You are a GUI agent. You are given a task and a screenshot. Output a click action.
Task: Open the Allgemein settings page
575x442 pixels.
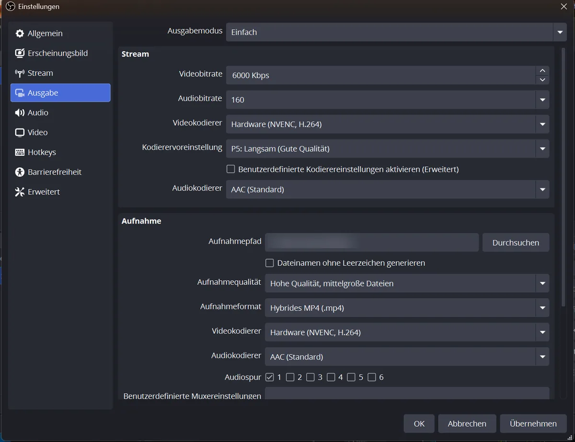point(60,34)
